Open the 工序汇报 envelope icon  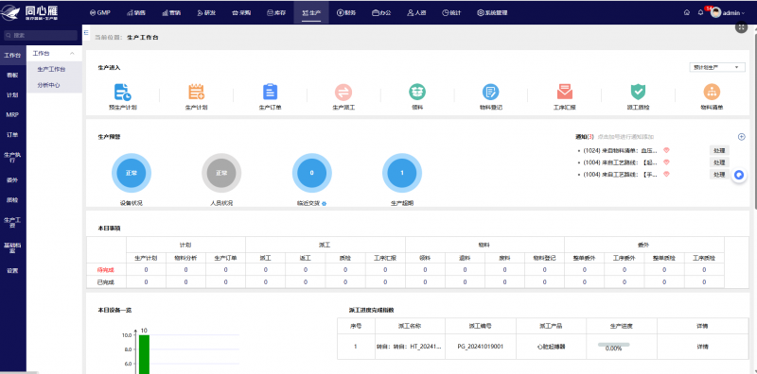564,92
